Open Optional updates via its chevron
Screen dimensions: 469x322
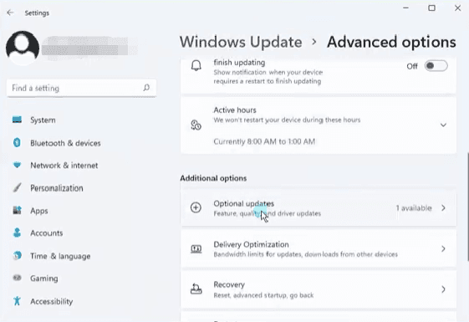[443, 207]
